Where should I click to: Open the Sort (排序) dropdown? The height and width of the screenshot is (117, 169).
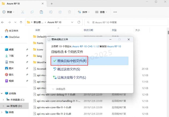pyautogui.click(x=84, y=12)
